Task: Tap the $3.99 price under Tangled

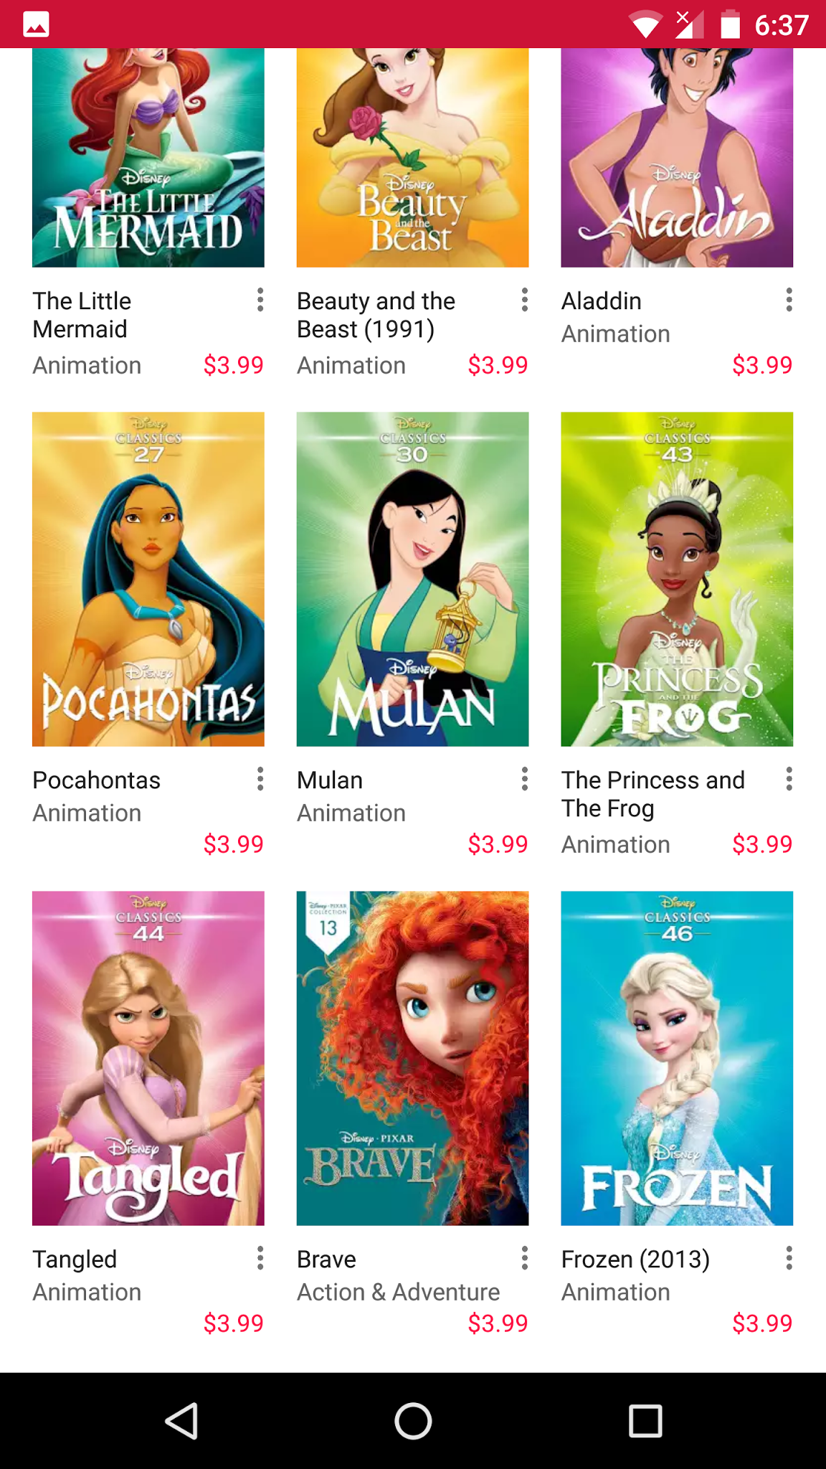Action: pos(234,1323)
